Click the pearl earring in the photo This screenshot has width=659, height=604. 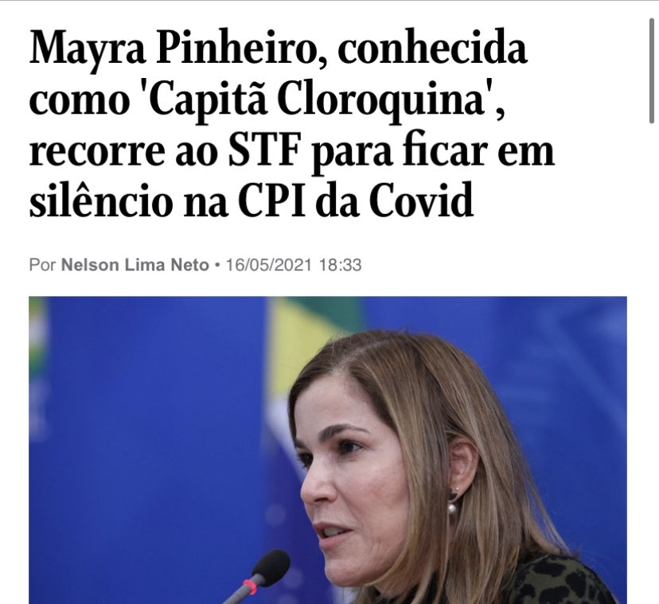[452, 509]
